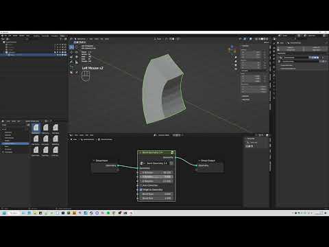The height and width of the screenshot is (247, 329).
Task: Click the viewport navigation axis gizmo
Action: 232,49
